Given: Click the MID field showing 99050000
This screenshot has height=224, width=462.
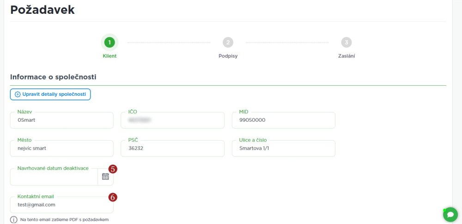Looking at the screenshot, I should pos(283,120).
